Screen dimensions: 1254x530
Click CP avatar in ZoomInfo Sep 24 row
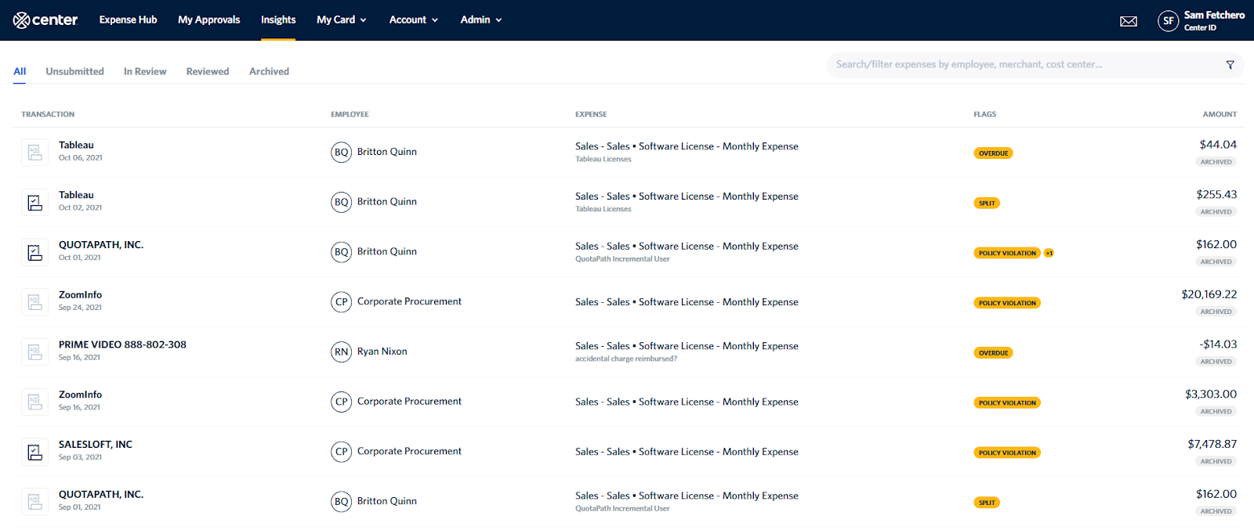click(341, 302)
